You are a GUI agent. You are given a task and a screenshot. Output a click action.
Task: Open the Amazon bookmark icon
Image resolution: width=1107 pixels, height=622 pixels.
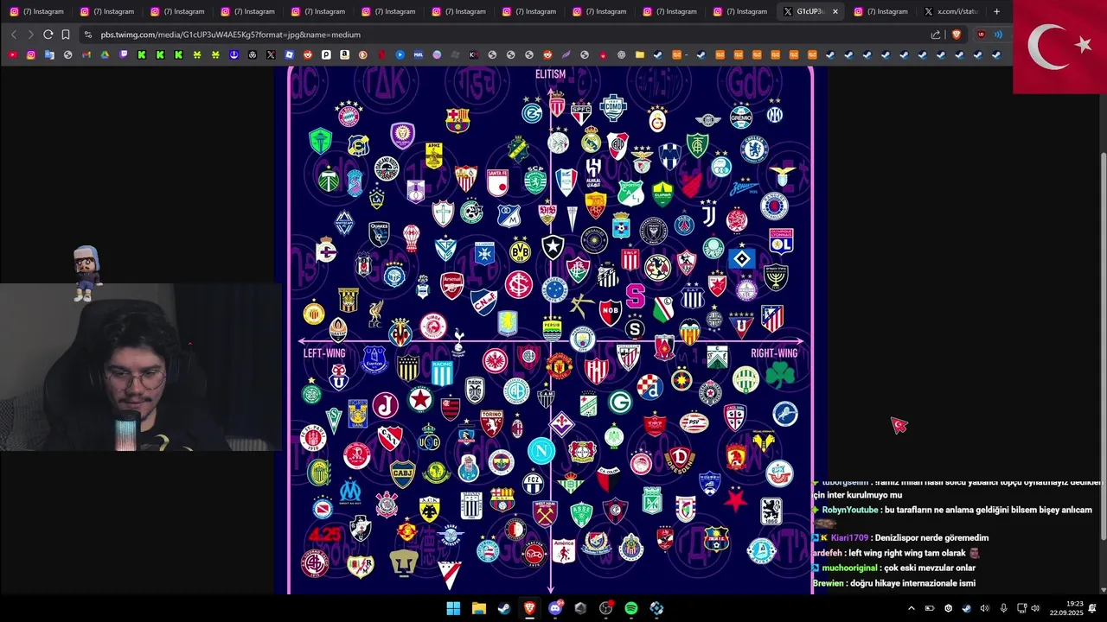pos(344,54)
